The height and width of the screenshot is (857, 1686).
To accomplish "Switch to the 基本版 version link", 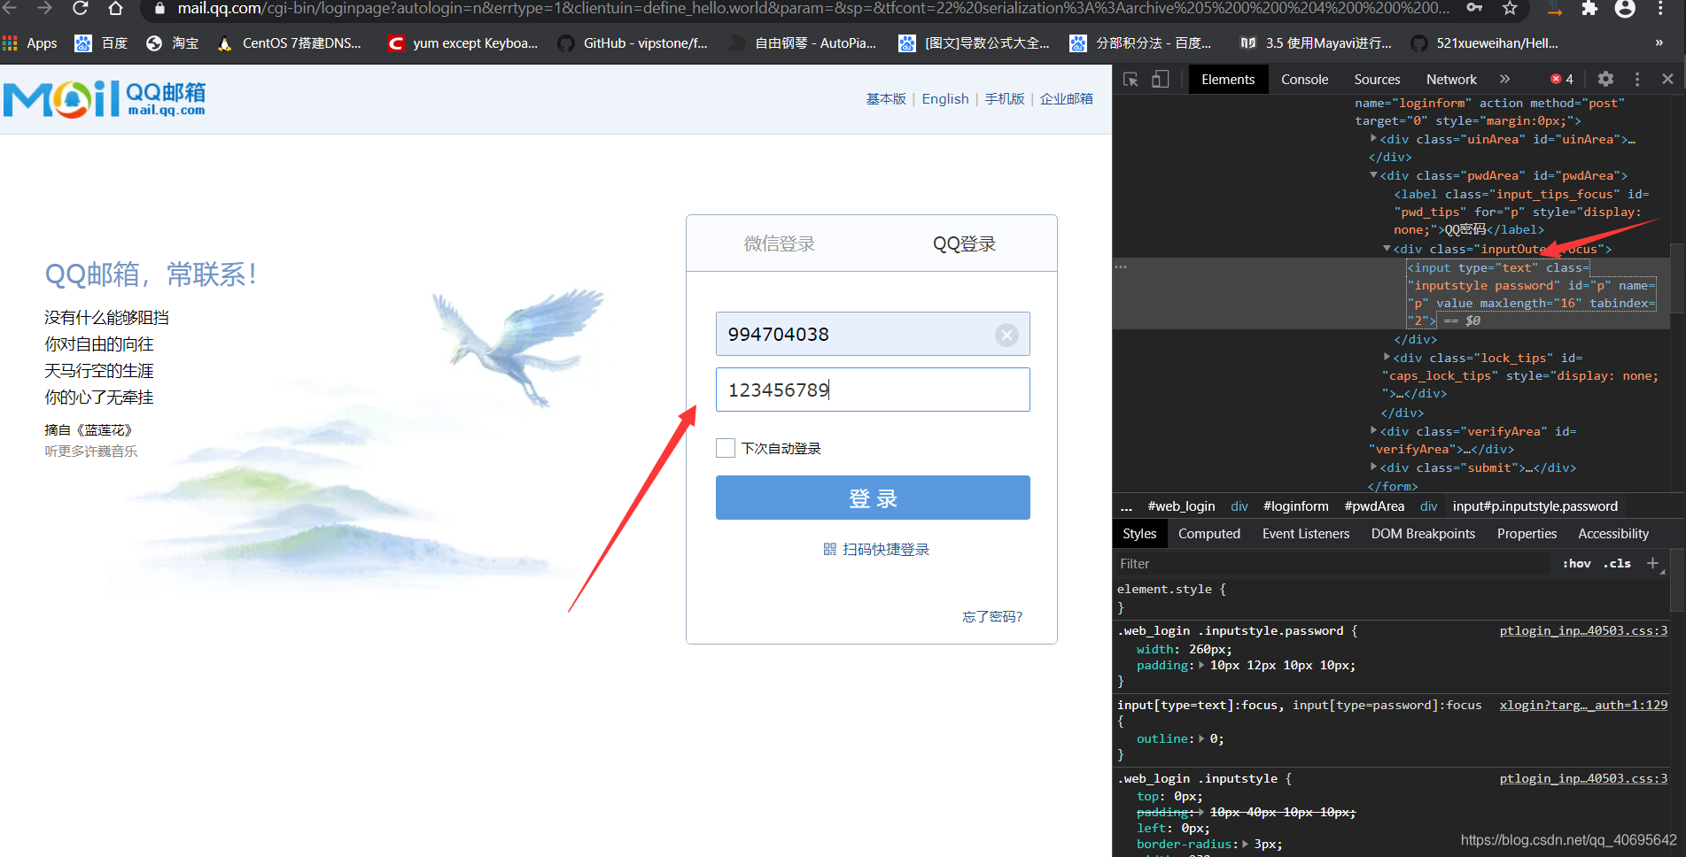I will (886, 99).
